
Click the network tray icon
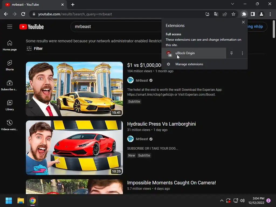point(236,201)
